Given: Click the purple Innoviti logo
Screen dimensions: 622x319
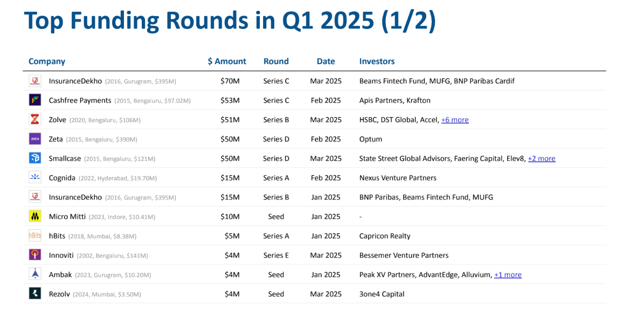Looking at the screenshot, I should coord(35,255).
